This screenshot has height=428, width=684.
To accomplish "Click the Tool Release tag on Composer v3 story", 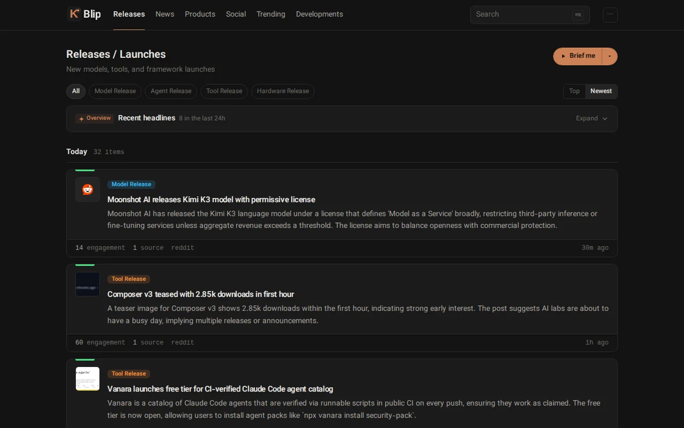I will click(129, 279).
